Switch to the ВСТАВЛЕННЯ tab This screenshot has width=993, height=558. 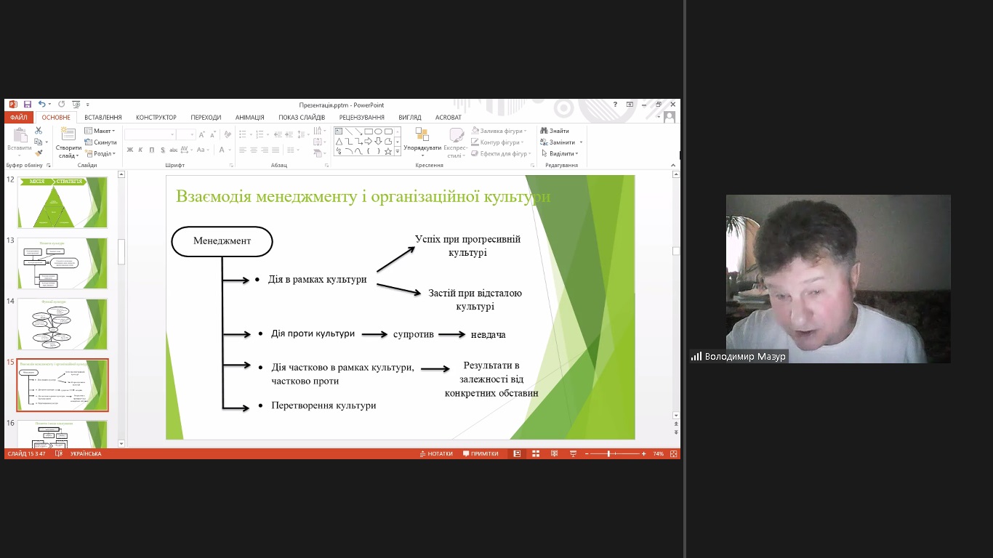tap(103, 117)
